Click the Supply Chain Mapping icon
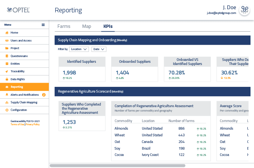 point(7,102)
